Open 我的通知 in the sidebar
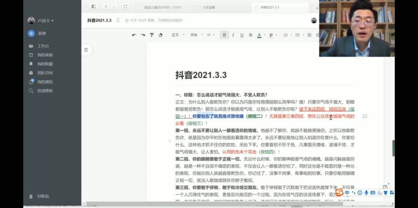418x208 pixels. pyautogui.click(x=41, y=82)
